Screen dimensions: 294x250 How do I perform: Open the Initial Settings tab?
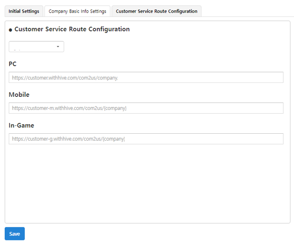click(24, 11)
